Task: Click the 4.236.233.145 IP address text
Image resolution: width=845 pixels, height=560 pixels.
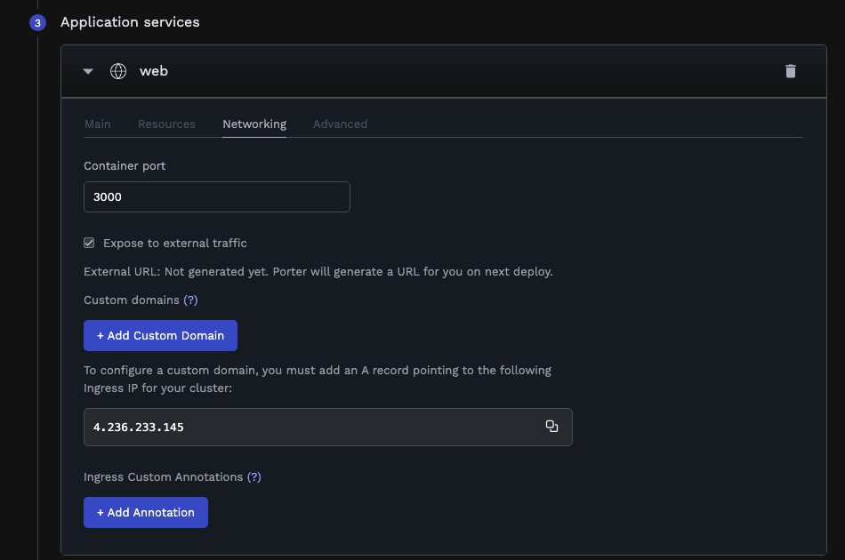Action: (139, 428)
